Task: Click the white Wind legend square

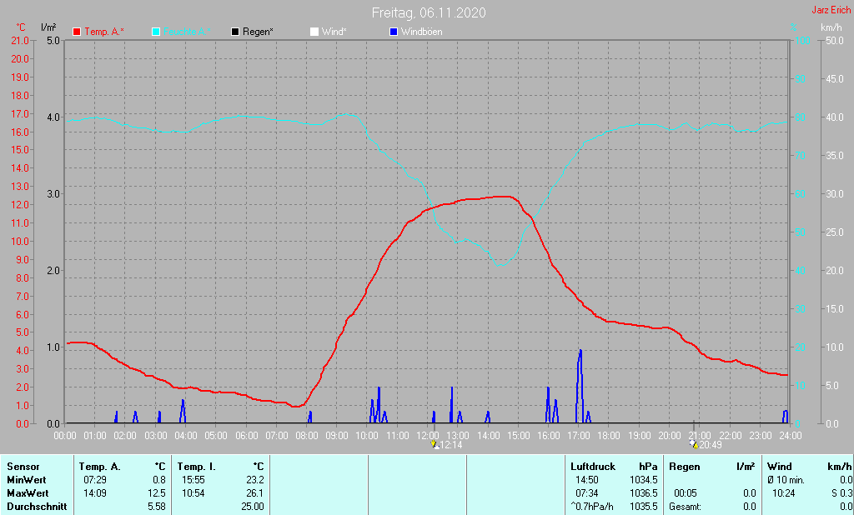Action: click(314, 32)
